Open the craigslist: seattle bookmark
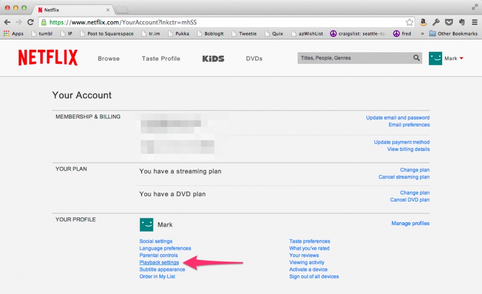Viewport: 482px width, 294px height. point(358,33)
